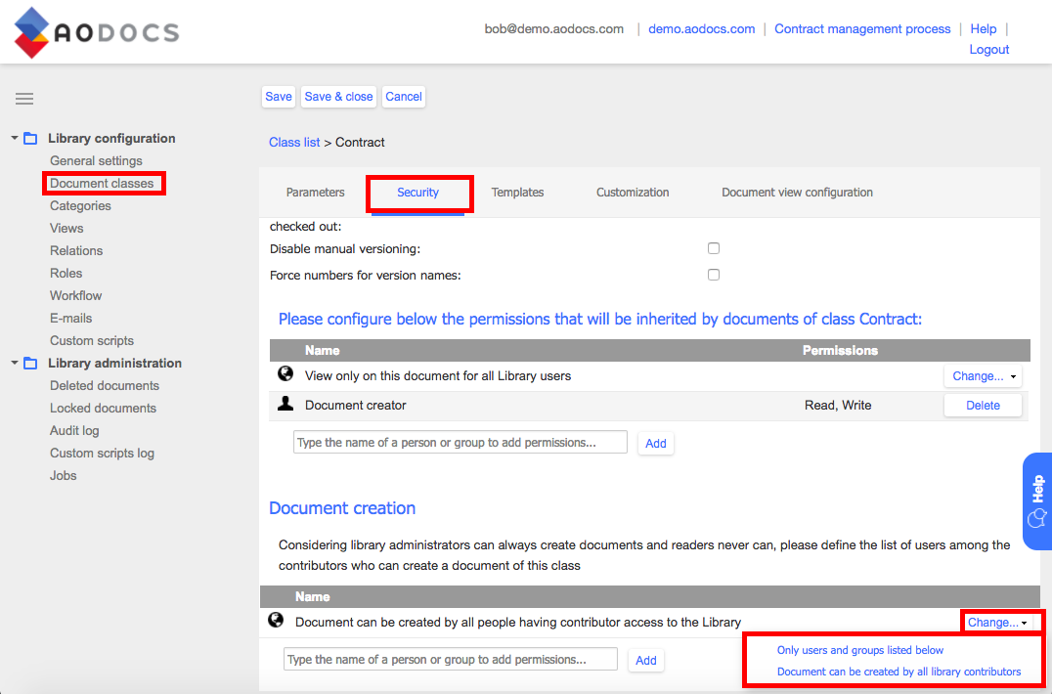The height and width of the screenshot is (694, 1052).
Task: Open the blue Help side widget
Action: click(x=1037, y=501)
